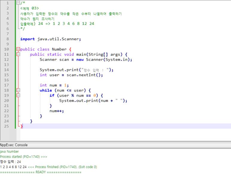Click the 'READY' line in console
The height and width of the screenshot is (177, 231).
41,172
